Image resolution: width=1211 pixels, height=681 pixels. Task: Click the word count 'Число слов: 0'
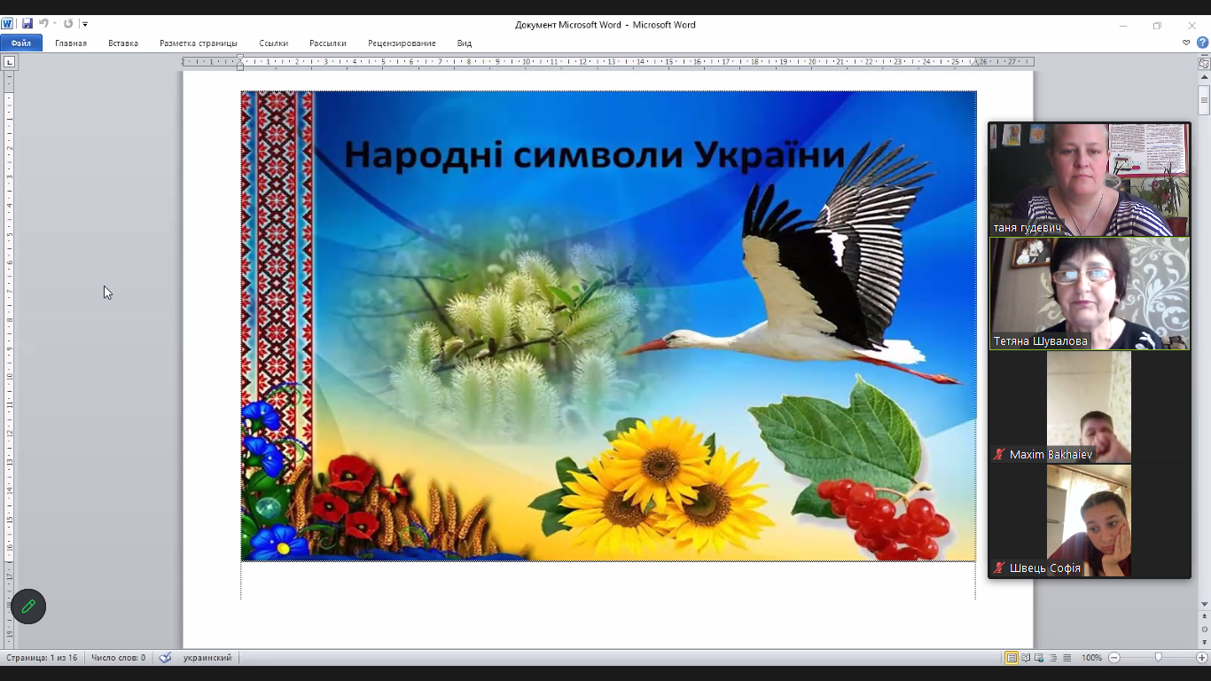pyautogui.click(x=118, y=658)
